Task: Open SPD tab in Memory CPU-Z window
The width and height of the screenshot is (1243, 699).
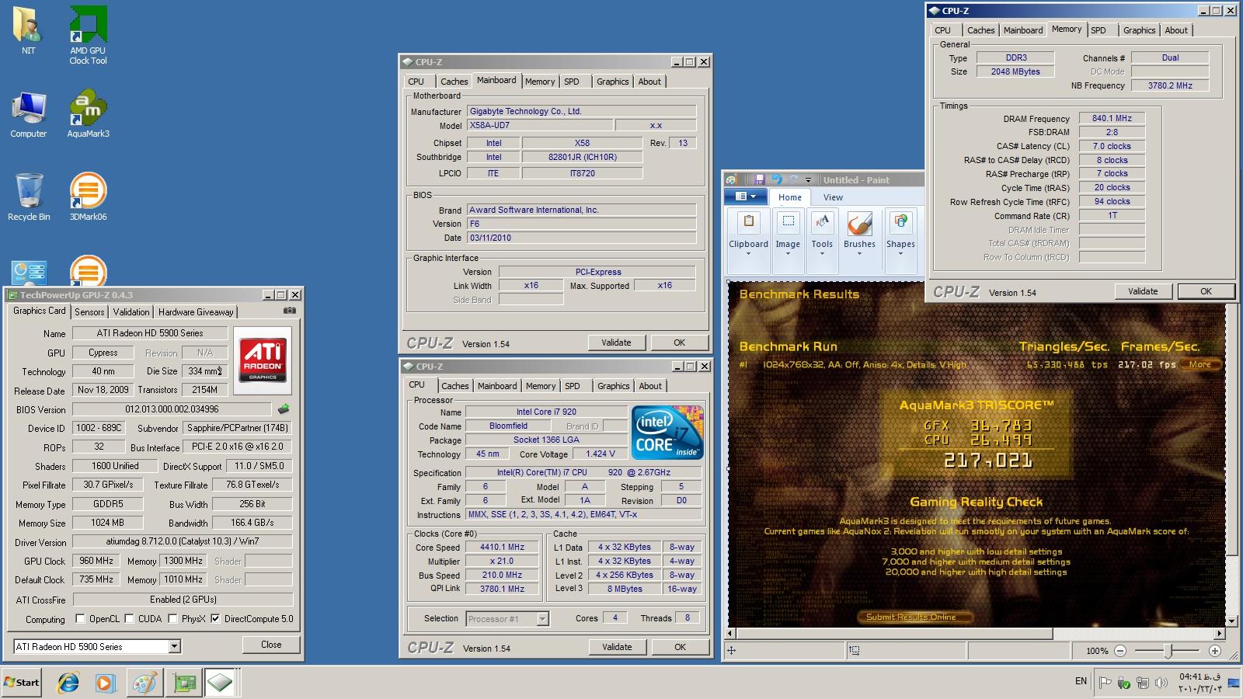Action: (x=1099, y=30)
